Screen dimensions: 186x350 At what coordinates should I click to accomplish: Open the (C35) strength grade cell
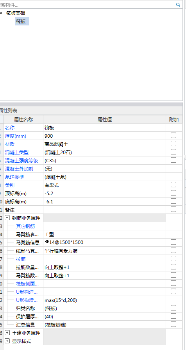(x=104, y=161)
